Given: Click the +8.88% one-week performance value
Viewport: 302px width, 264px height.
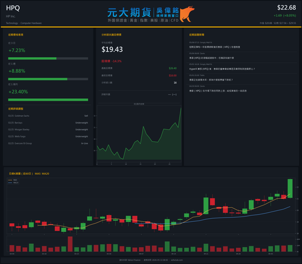Looking at the screenshot, I should (x=17, y=71).
